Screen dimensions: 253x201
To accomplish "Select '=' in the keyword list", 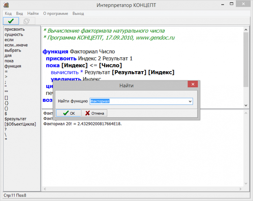I will [6, 71].
